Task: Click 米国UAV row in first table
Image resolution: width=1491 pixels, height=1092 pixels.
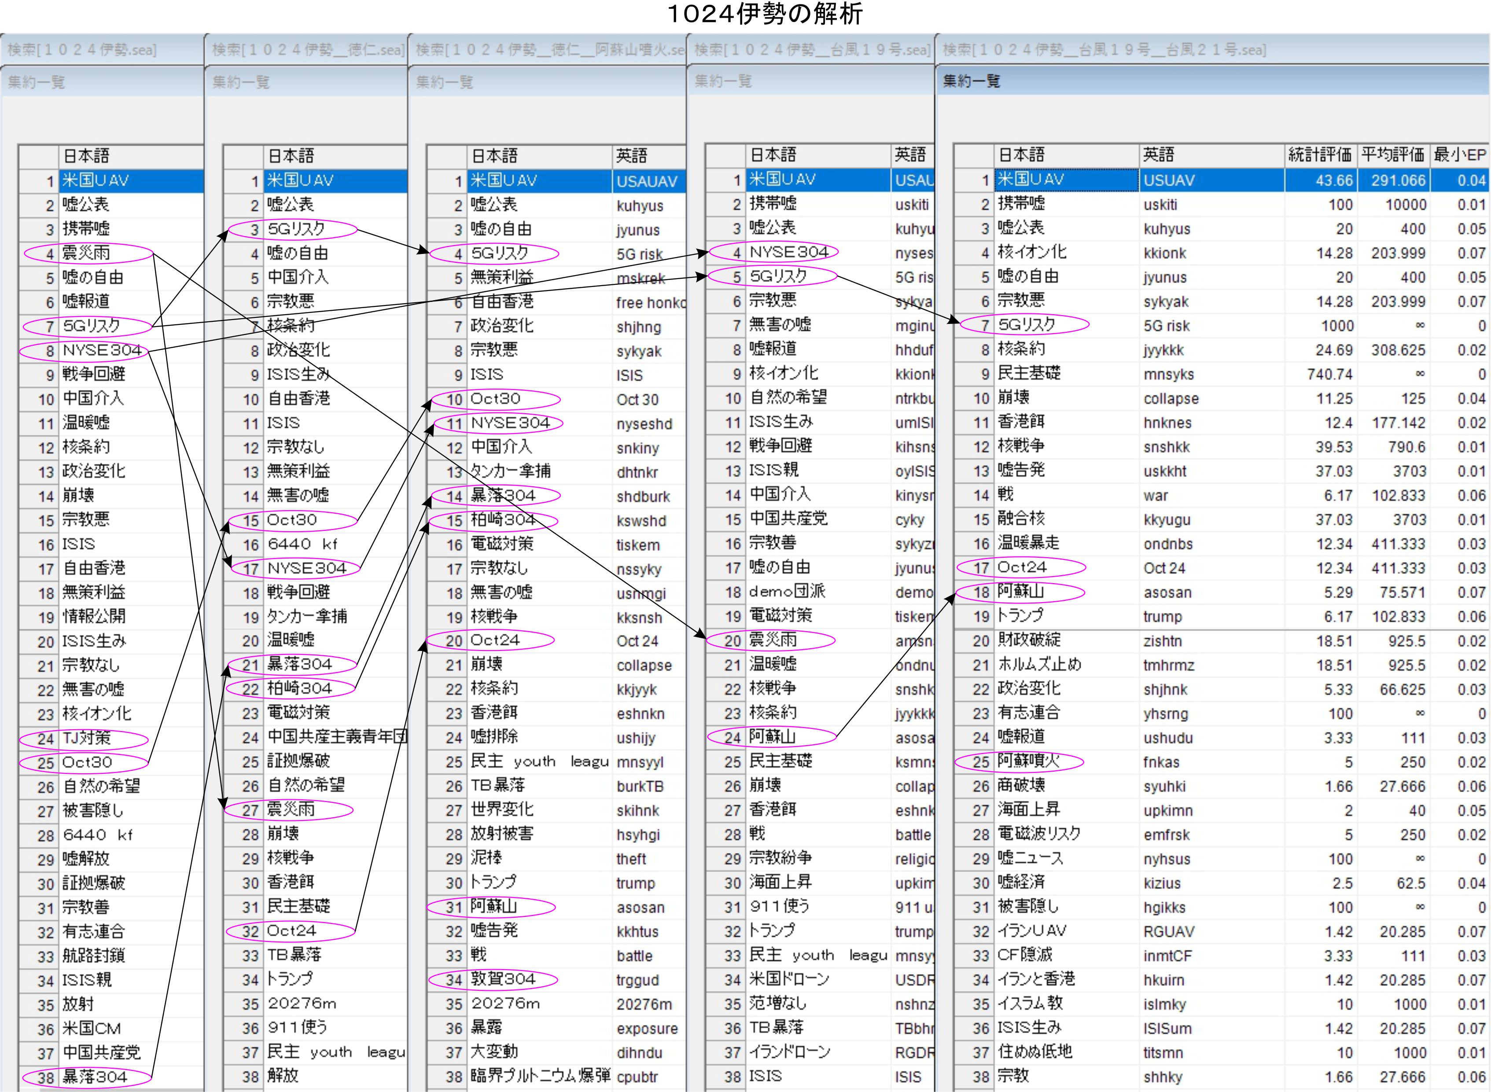Action: [x=96, y=180]
